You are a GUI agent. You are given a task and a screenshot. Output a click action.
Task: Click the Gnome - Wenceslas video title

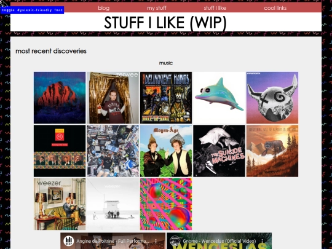point(219,241)
